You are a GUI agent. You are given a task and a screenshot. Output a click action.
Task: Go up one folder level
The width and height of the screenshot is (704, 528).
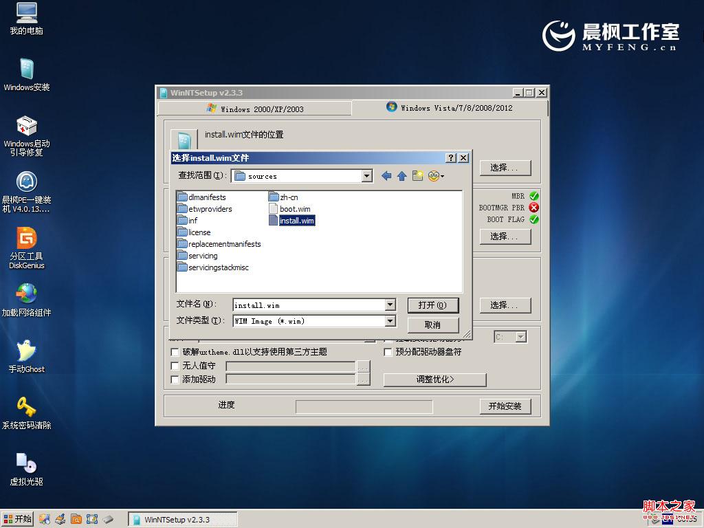(x=402, y=176)
